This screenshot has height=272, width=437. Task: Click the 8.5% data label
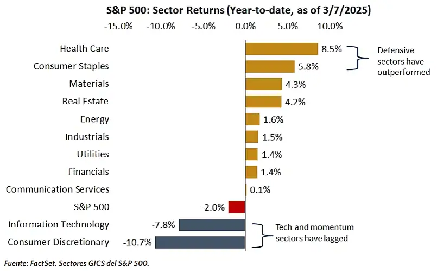point(331,49)
